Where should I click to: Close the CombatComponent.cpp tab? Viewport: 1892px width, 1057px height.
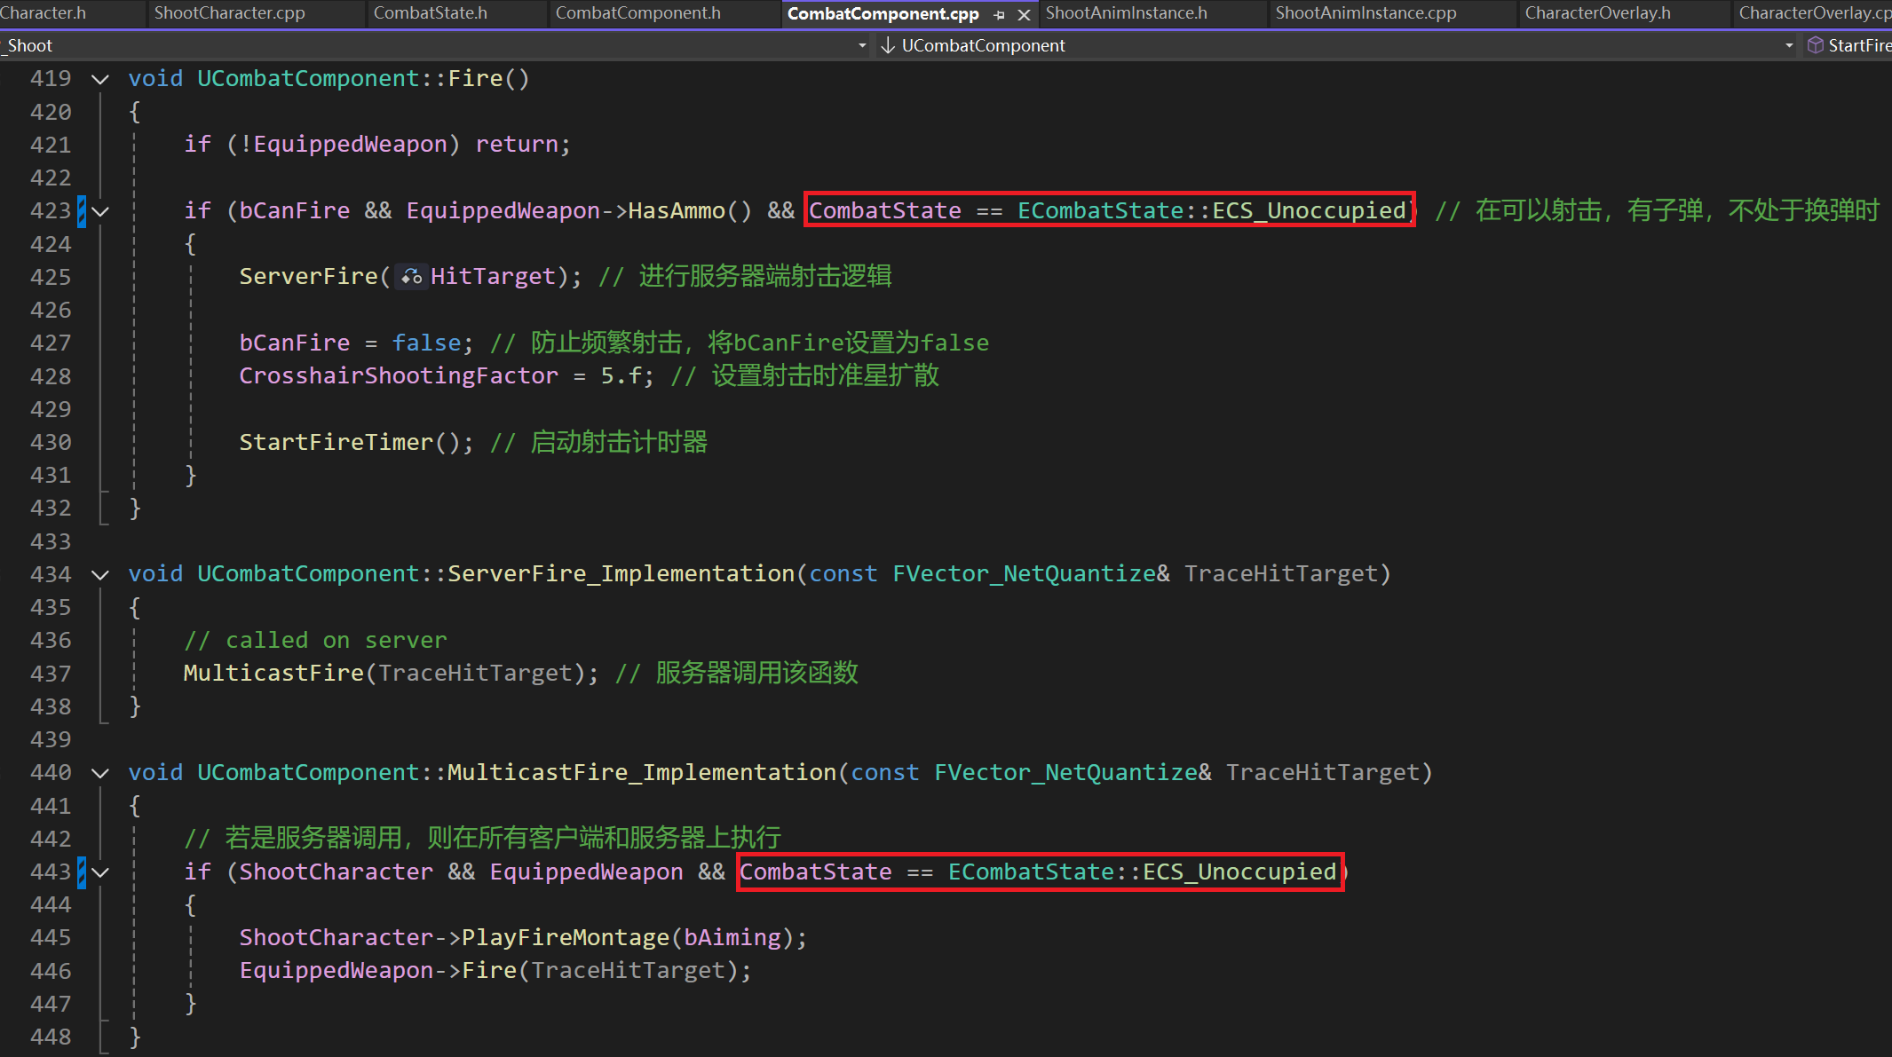[x=1024, y=14]
